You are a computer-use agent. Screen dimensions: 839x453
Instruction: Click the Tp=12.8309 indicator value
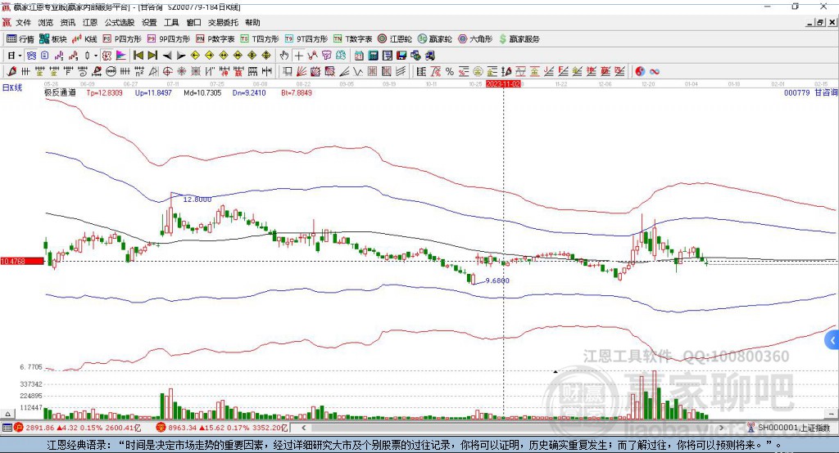tap(104, 92)
